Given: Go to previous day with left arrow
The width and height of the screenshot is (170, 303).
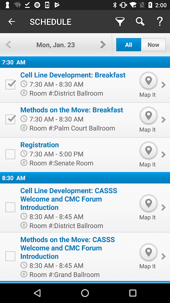Looking at the screenshot, I should (x=8, y=45).
